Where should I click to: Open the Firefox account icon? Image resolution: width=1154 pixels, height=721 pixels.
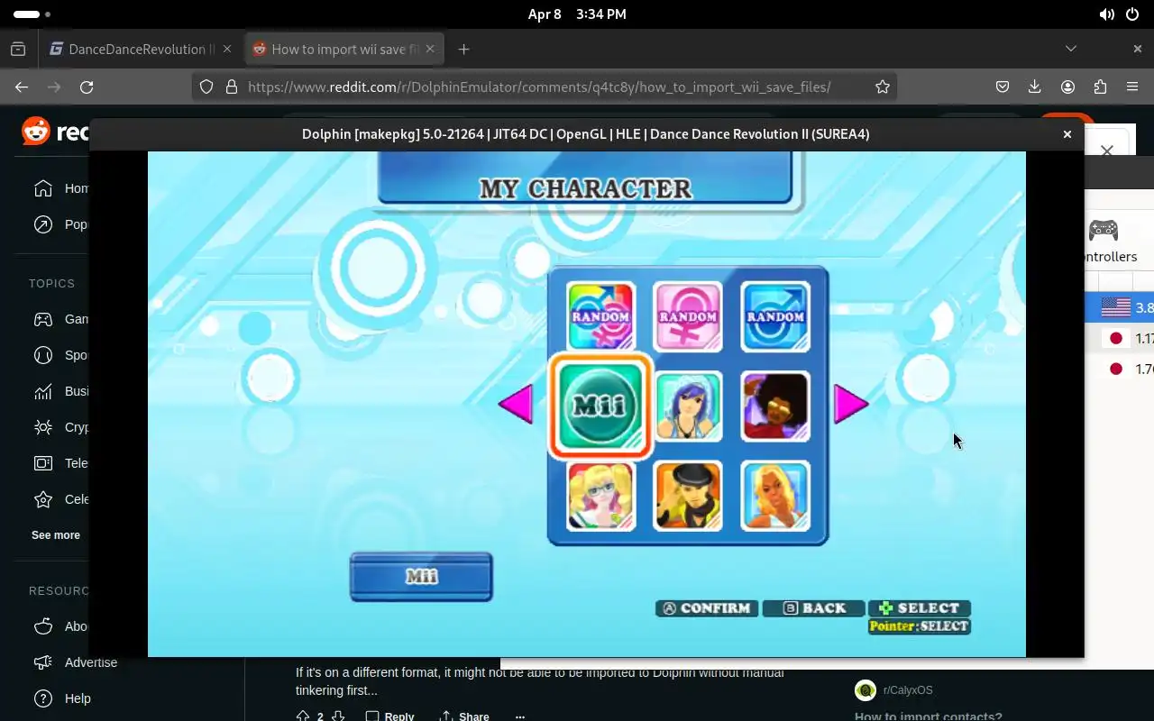[1067, 87]
